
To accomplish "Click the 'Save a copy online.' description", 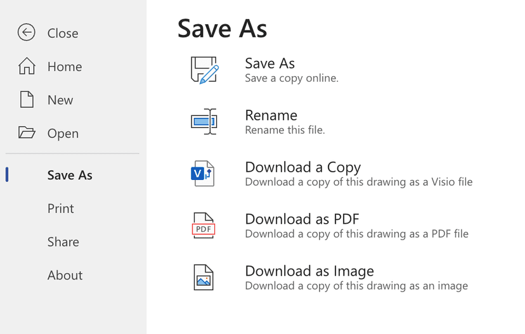I will [292, 79].
